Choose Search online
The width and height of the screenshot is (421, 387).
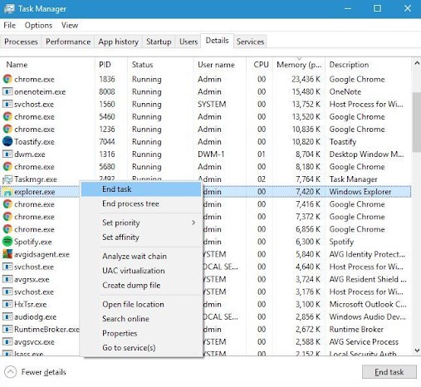[x=141, y=319]
